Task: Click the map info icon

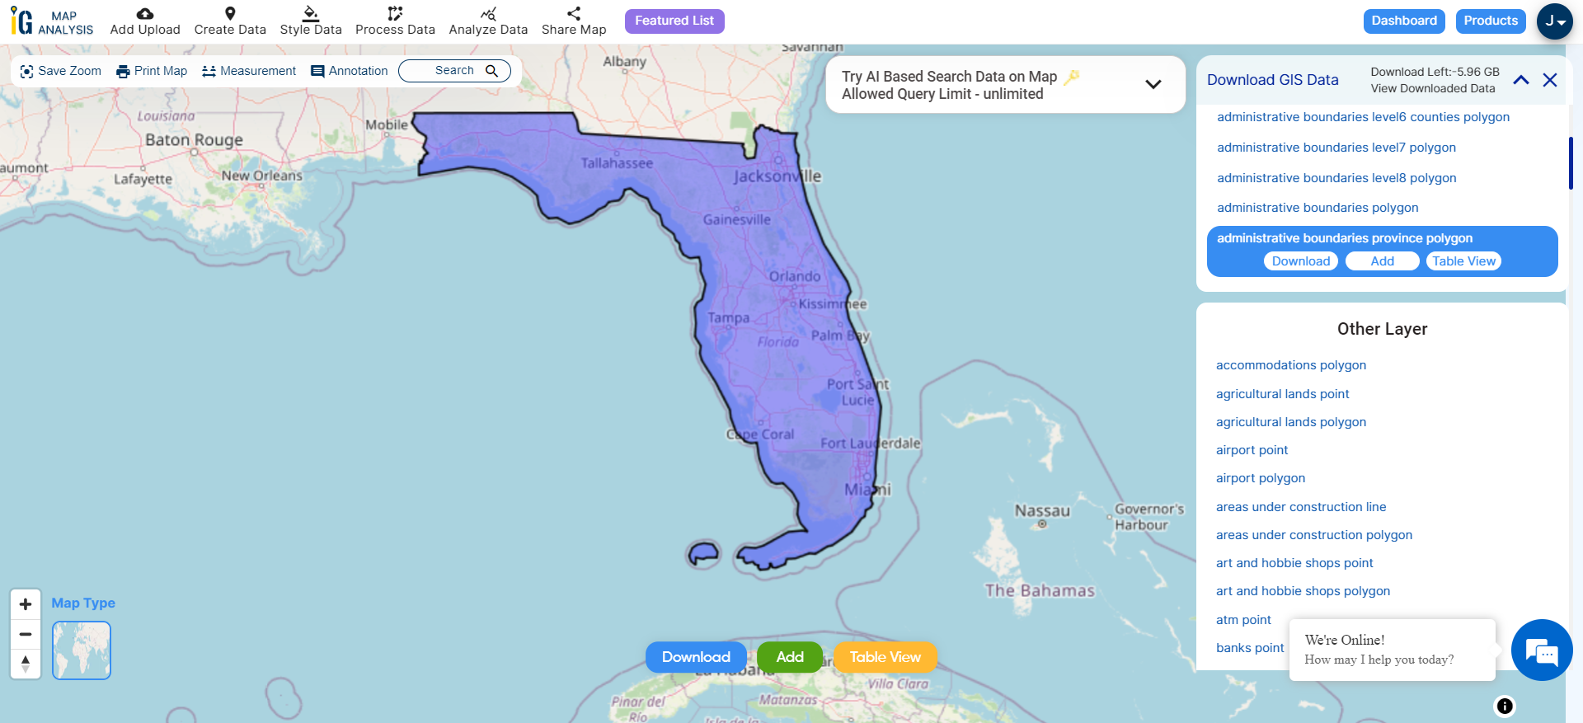Action: (x=1505, y=706)
